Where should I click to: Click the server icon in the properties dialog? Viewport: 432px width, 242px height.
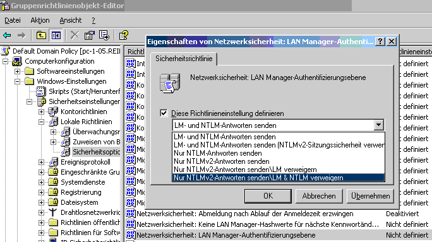(x=170, y=83)
